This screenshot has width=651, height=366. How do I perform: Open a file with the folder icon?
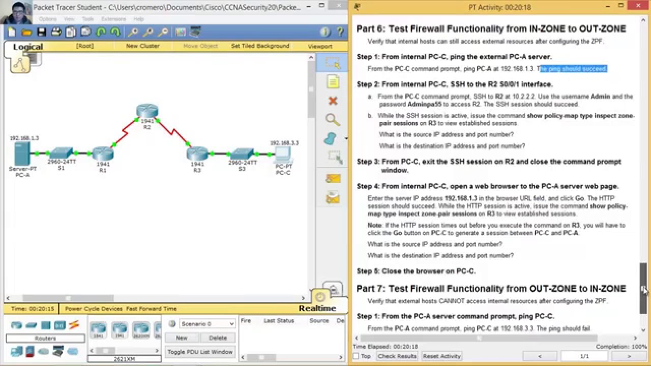27,32
